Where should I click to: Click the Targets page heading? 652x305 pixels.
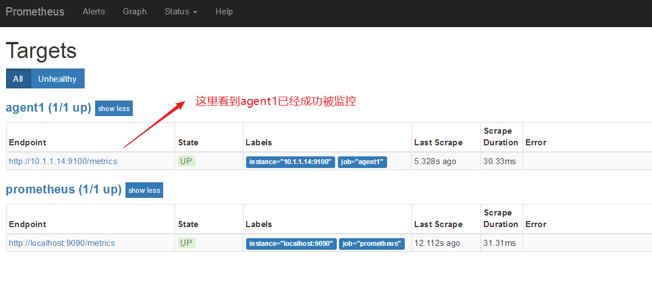pos(41,51)
